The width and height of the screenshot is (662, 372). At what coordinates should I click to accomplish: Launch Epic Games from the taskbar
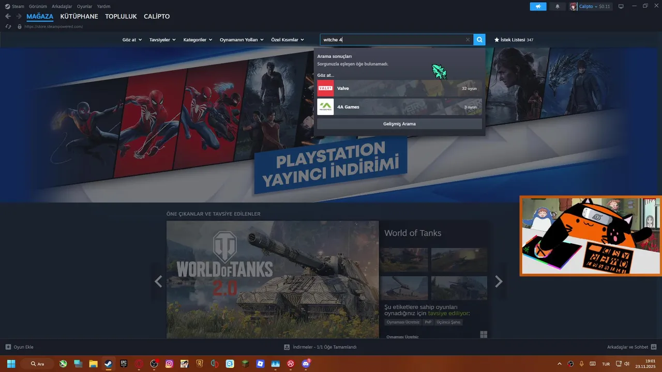(124, 364)
